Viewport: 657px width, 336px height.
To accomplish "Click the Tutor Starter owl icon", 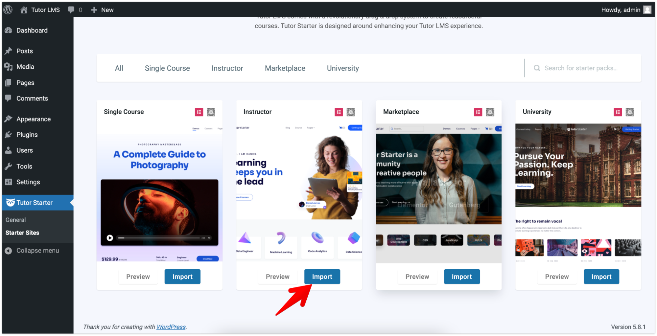I will click(x=11, y=203).
